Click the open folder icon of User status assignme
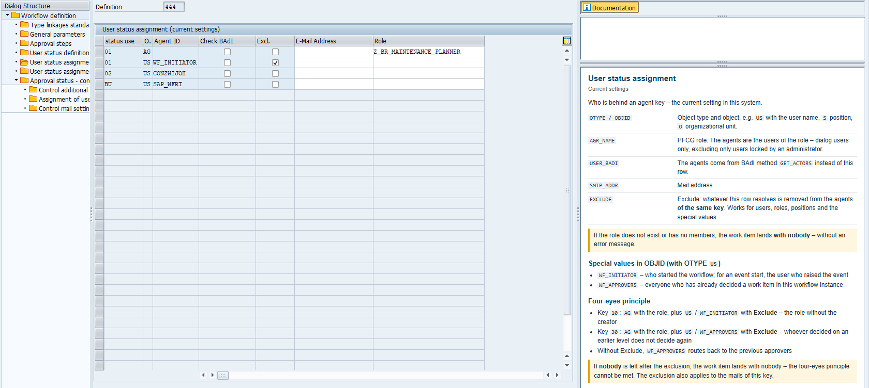This screenshot has height=388, width=869. 24,62
